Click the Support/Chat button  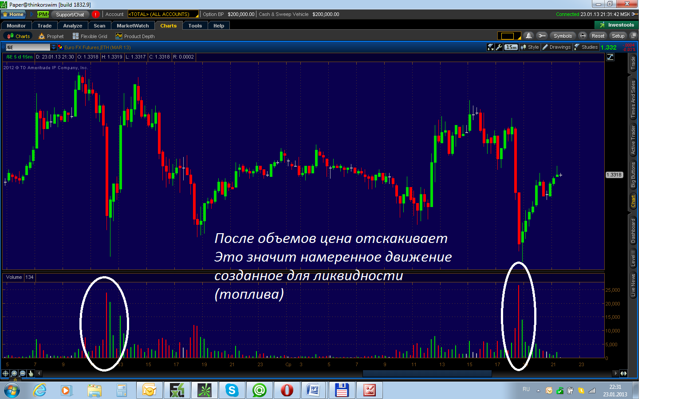(x=70, y=14)
